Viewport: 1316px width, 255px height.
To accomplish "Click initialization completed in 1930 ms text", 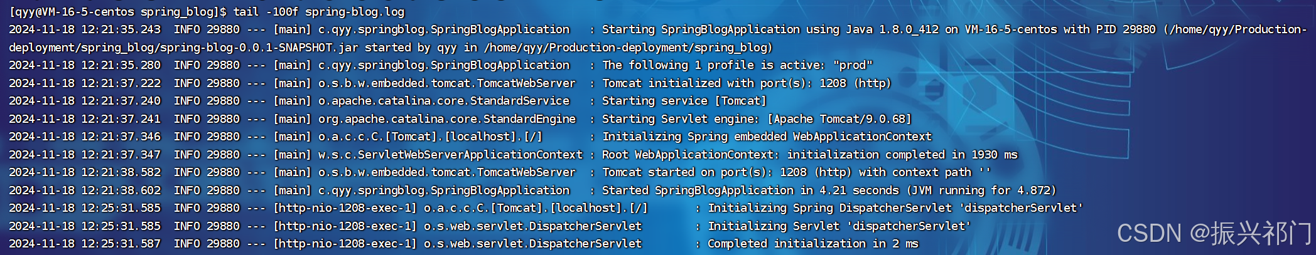I will coord(902,155).
